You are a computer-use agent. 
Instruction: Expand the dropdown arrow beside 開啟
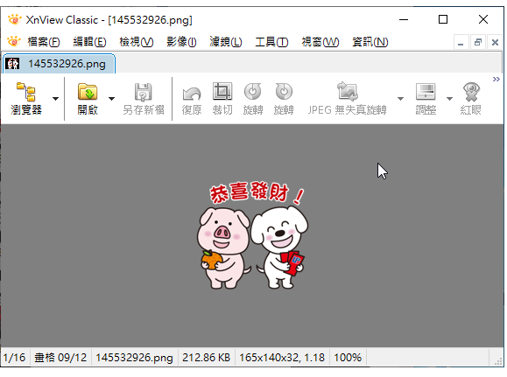point(111,99)
